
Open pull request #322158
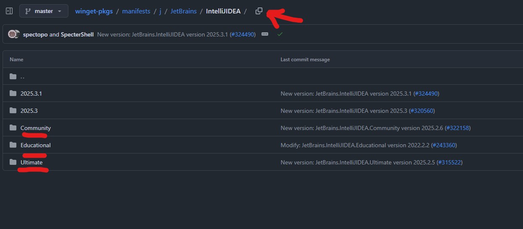tap(458, 128)
